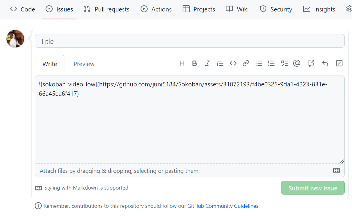
Task: Submit new issue
Action: tap(313, 188)
